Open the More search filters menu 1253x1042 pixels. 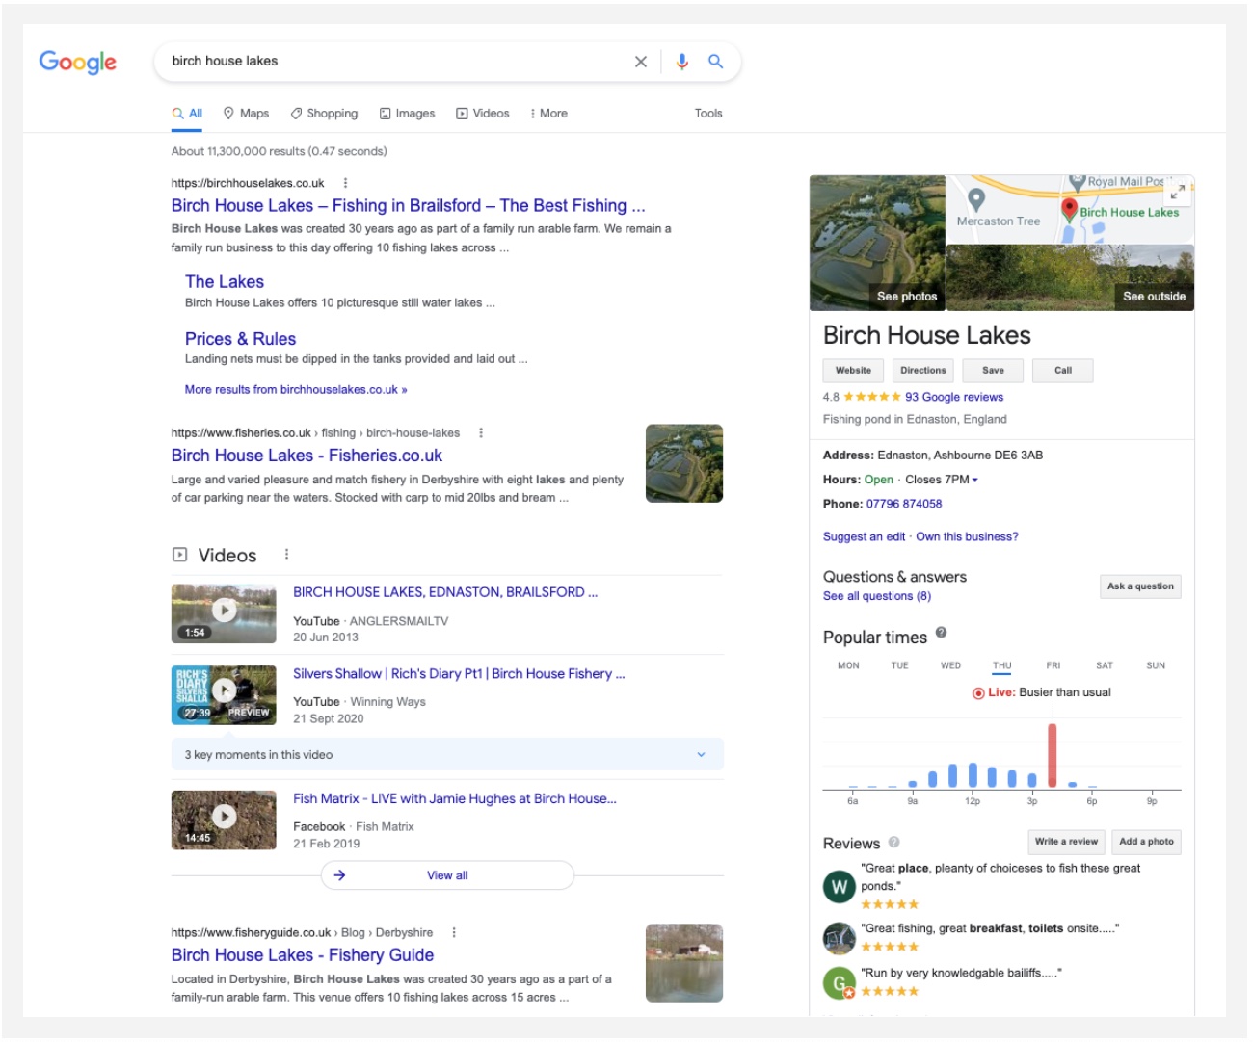[548, 114]
